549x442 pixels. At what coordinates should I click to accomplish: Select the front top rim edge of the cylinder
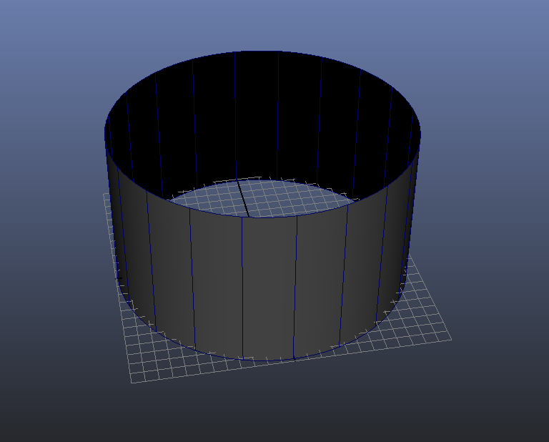269,217
